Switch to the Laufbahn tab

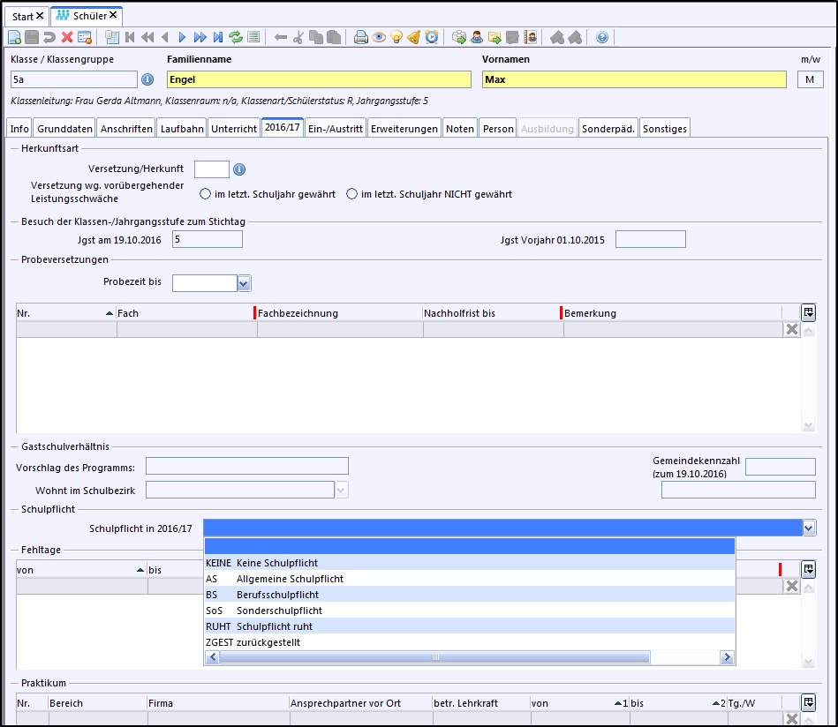pos(181,128)
